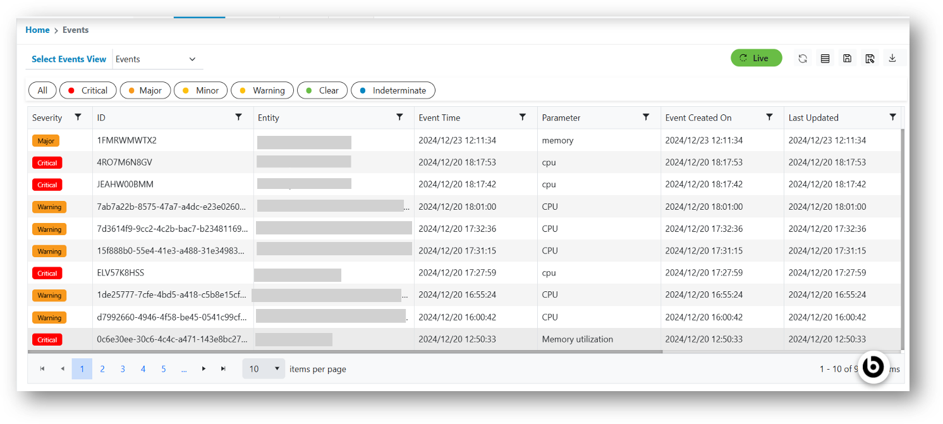
Task: Open the column list view icon
Action: click(x=825, y=58)
